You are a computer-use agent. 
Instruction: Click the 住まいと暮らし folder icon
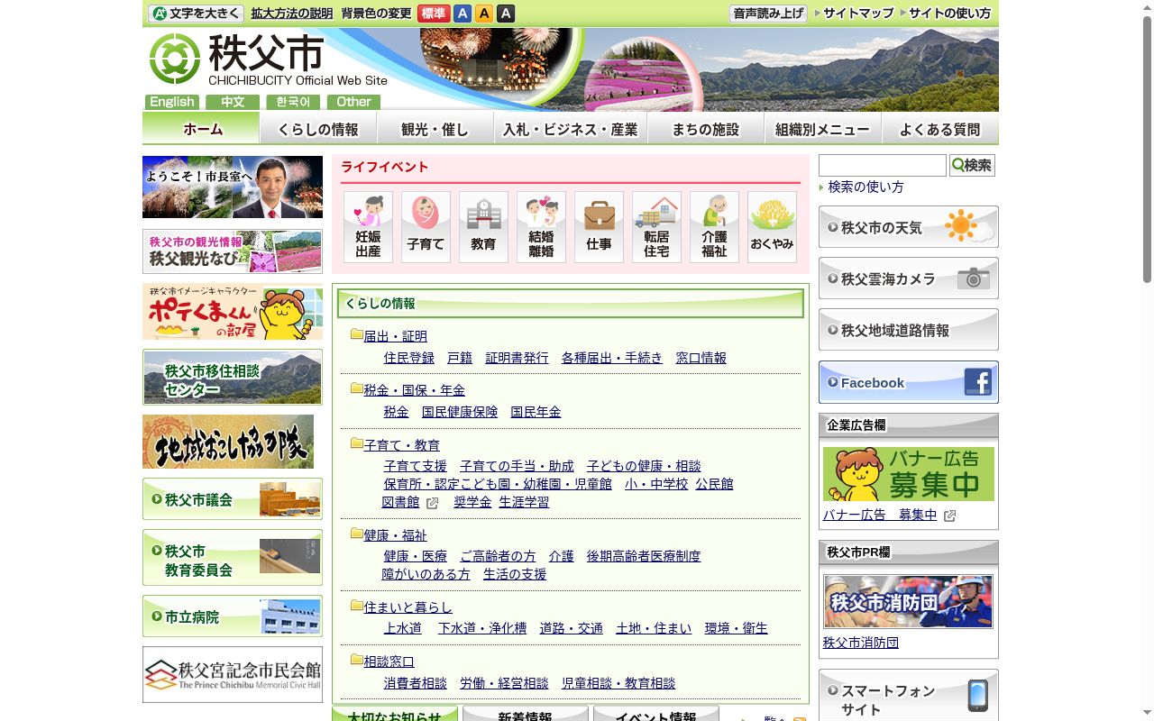coord(356,607)
